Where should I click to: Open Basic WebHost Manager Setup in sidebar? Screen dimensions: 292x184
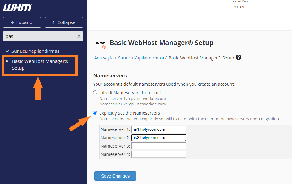tap(40, 65)
